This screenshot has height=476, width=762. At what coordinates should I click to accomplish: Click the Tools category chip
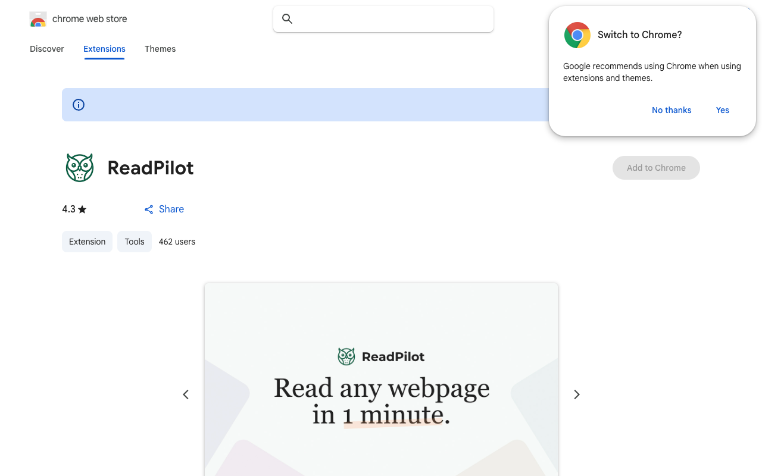tap(135, 242)
